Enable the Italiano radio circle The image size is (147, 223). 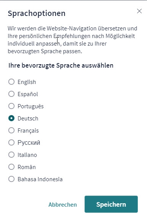pyautogui.click(x=11, y=155)
